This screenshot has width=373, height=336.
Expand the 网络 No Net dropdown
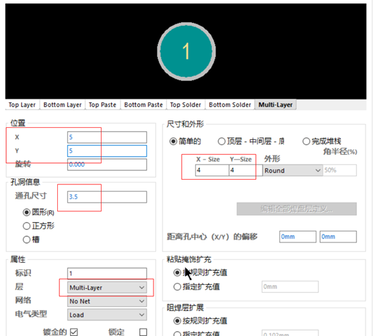click(107, 301)
